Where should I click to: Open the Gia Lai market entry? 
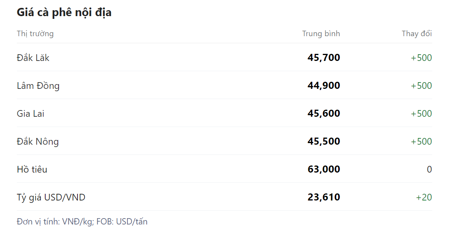click(30, 114)
